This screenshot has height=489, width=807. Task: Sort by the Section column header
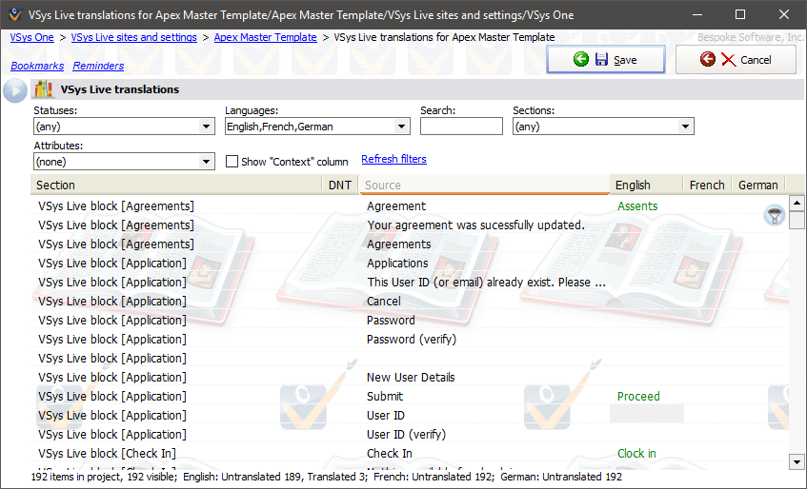point(176,185)
